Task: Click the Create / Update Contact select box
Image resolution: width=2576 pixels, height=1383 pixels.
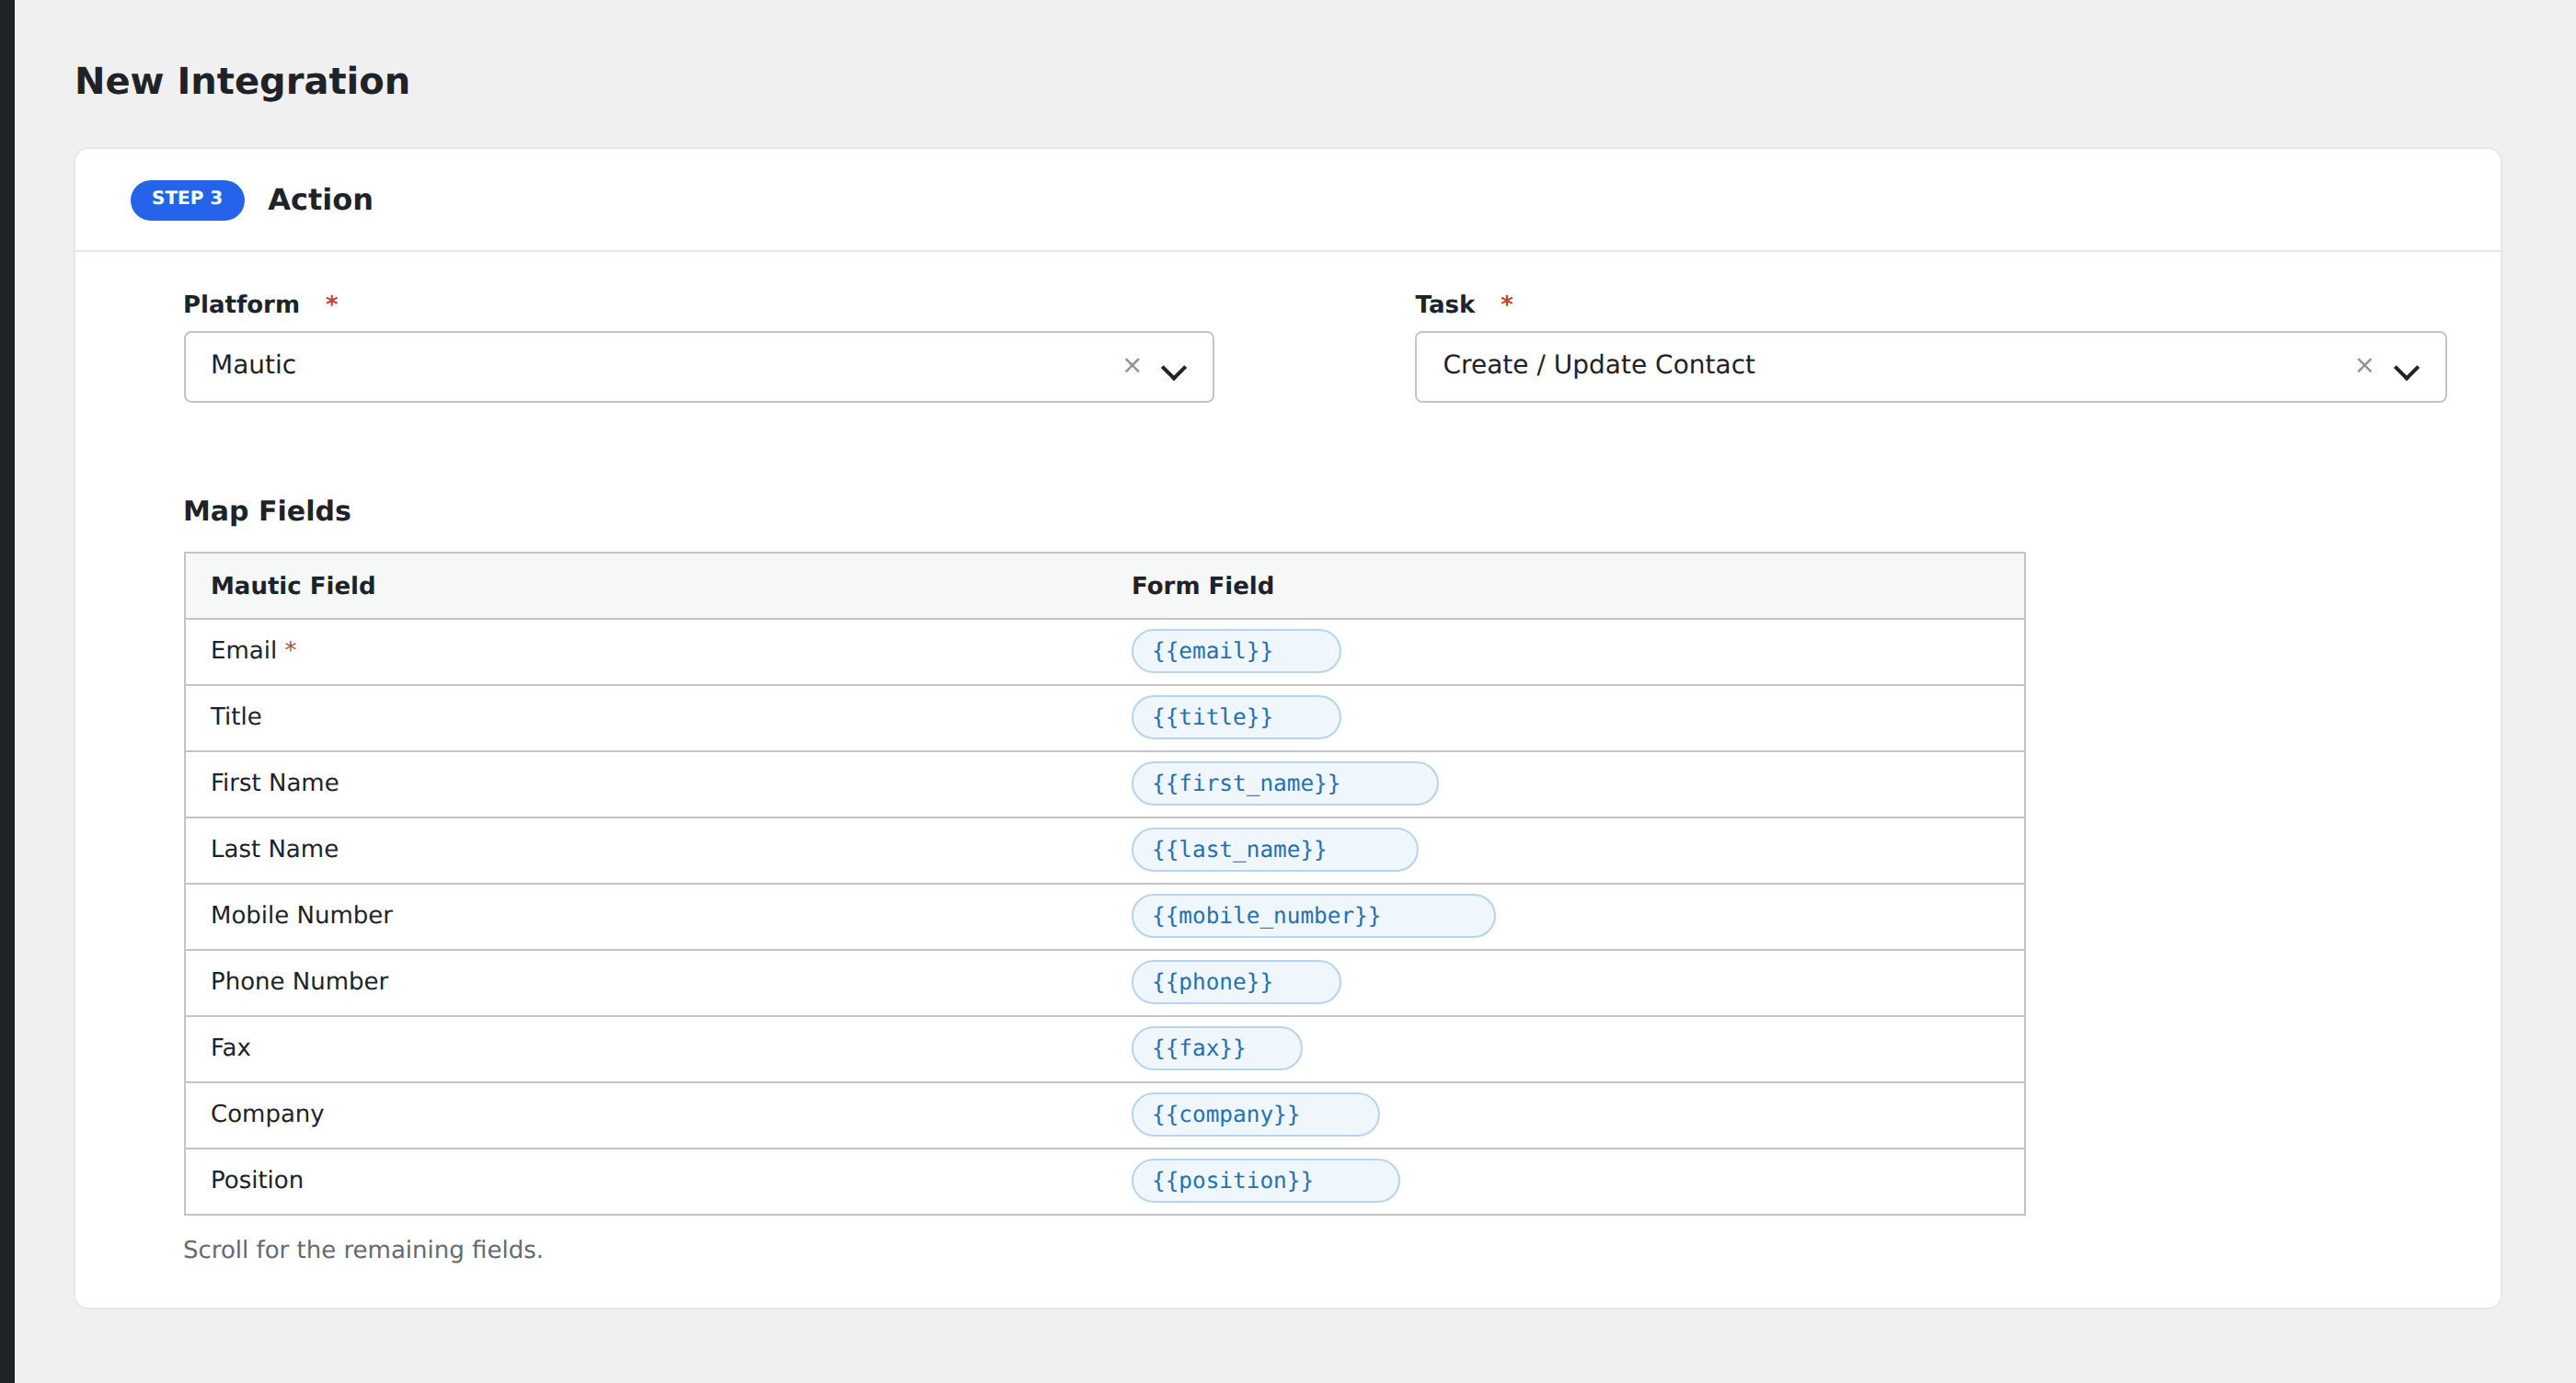Action: (x=1930, y=367)
